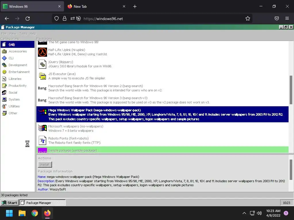Reload the current page

click(28, 18)
